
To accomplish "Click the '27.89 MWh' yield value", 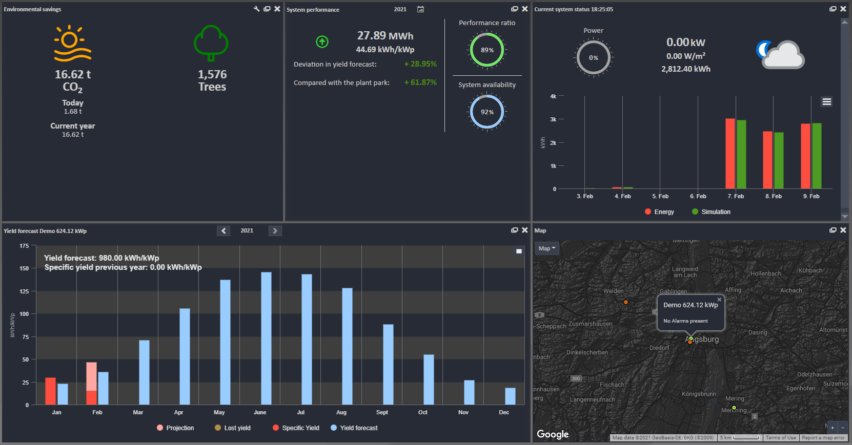I will [x=386, y=36].
